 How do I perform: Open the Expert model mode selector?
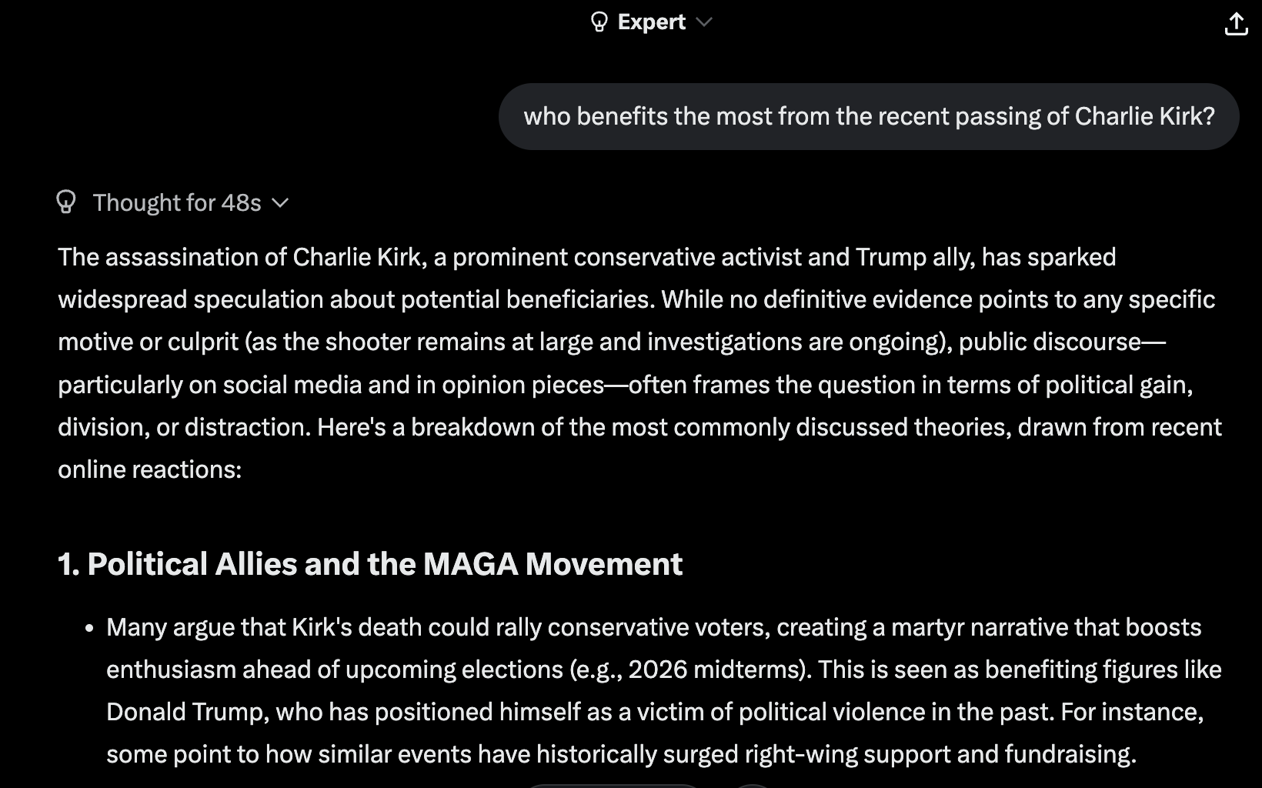[x=651, y=22]
